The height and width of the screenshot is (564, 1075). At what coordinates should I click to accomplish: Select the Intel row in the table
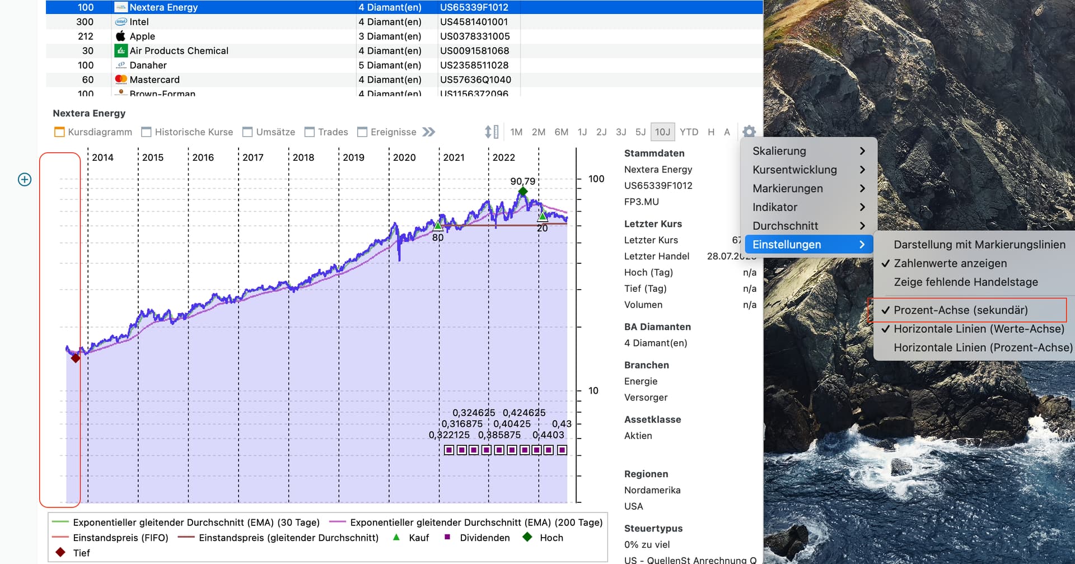click(404, 22)
